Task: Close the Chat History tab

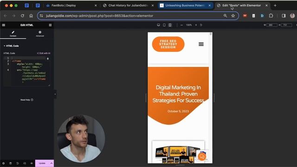Action: tap(153, 6)
